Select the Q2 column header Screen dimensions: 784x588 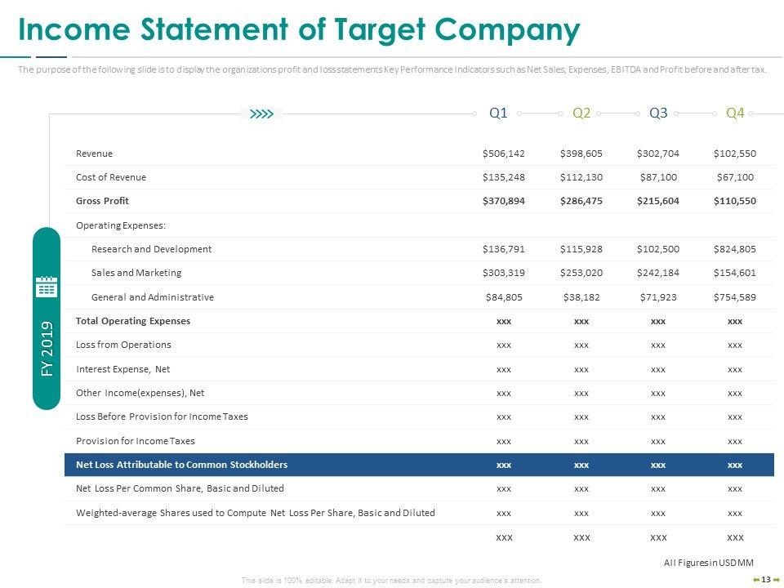[x=581, y=114]
